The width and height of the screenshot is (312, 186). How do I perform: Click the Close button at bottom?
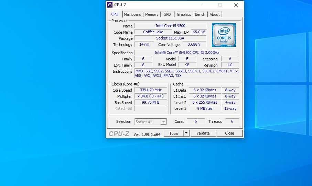229,133
